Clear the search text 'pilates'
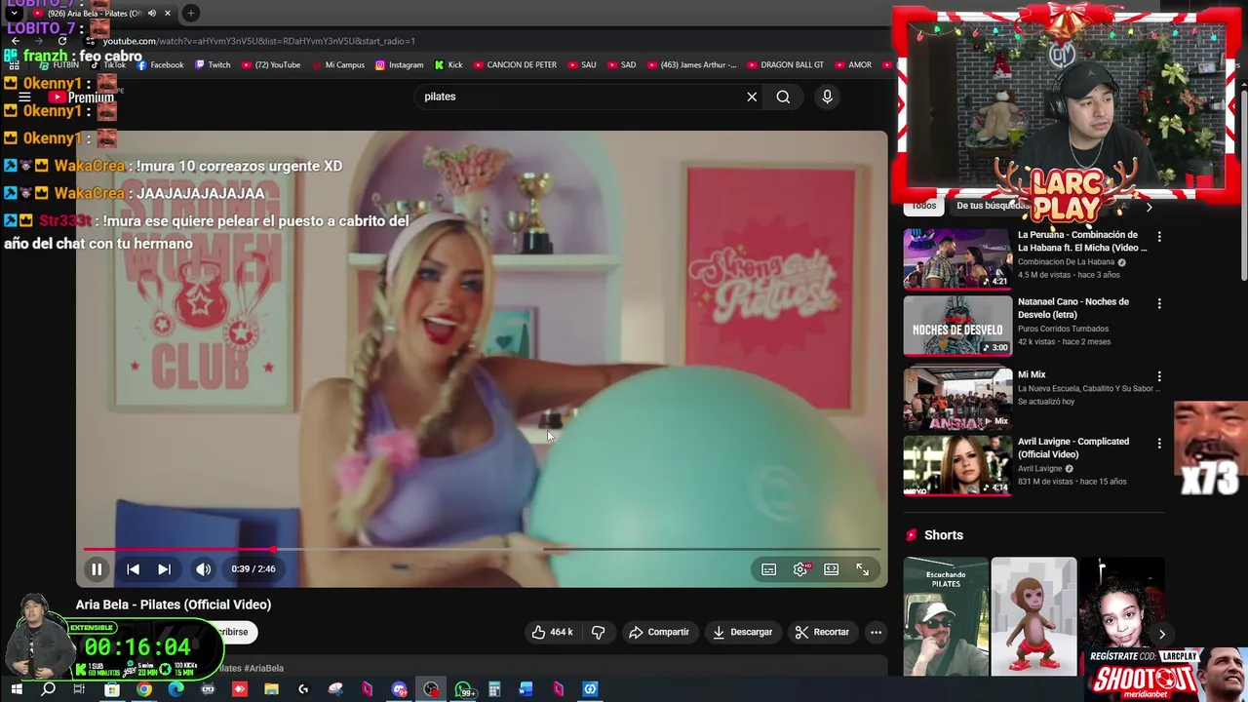The width and height of the screenshot is (1248, 702). [x=752, y=97]
